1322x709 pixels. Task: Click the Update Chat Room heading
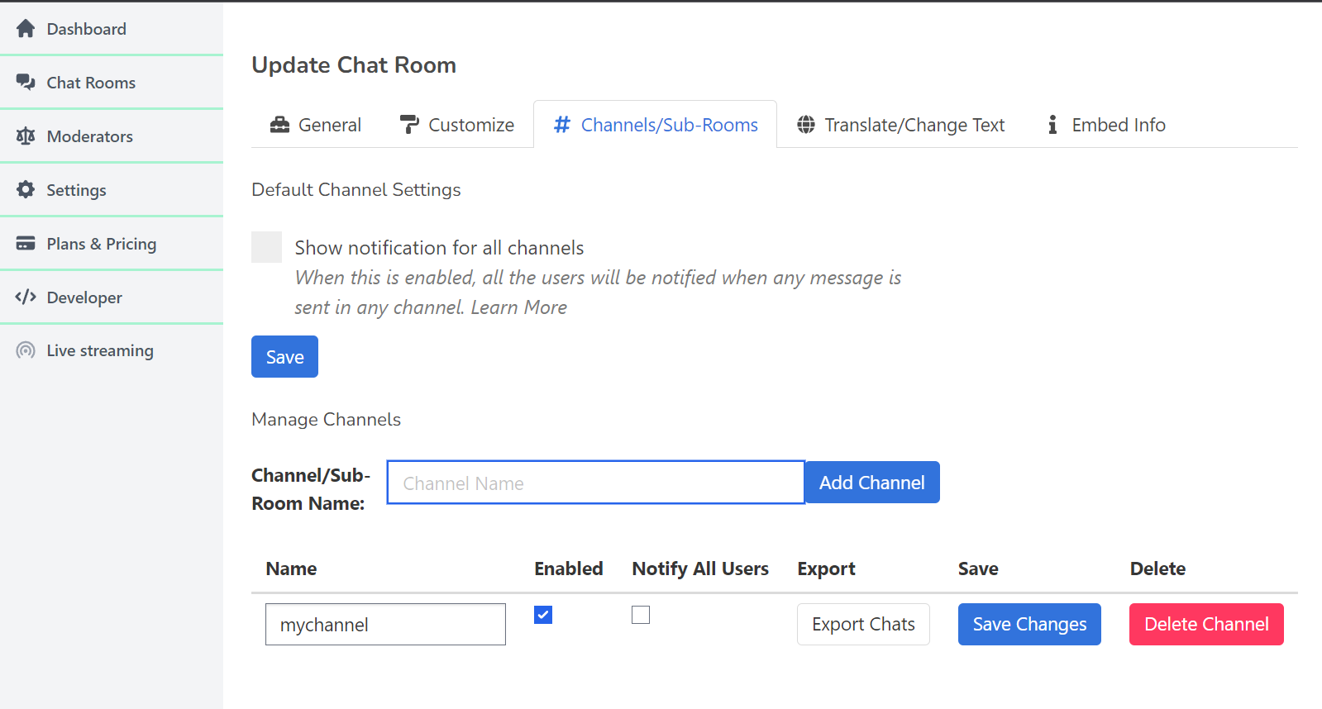click(x=354, y=64)
